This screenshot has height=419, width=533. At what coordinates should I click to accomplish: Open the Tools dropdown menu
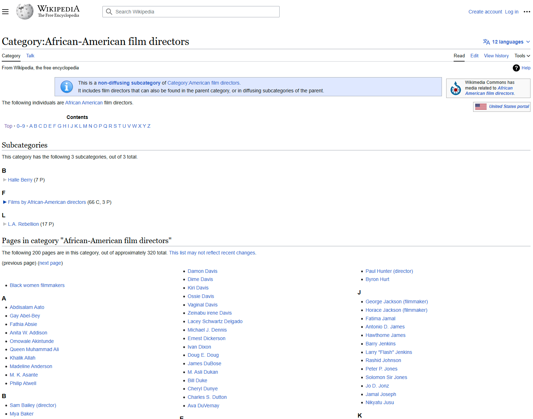coord(522,56)
